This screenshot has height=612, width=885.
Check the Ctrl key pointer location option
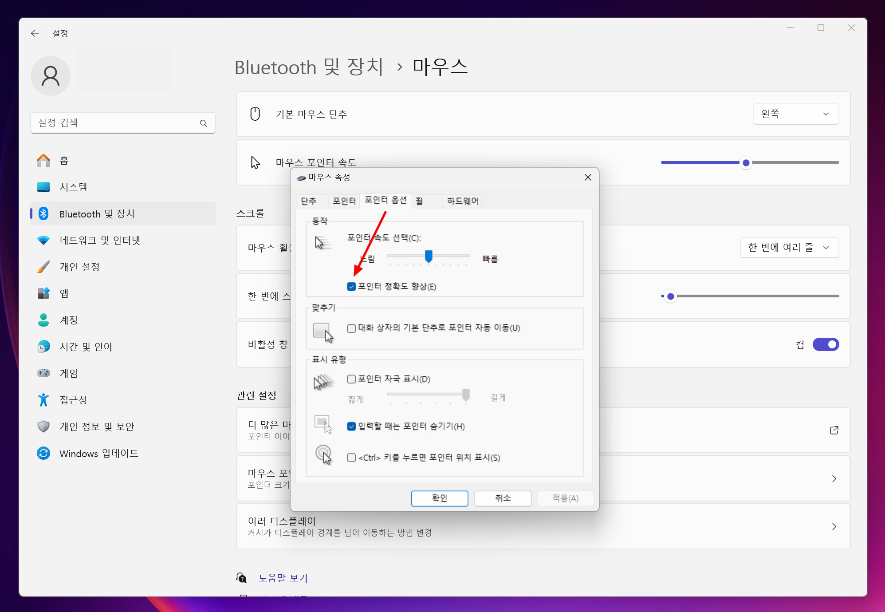point(351,458)
